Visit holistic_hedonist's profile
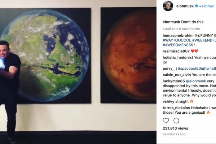216x144 pixels. tap(178, 57)
